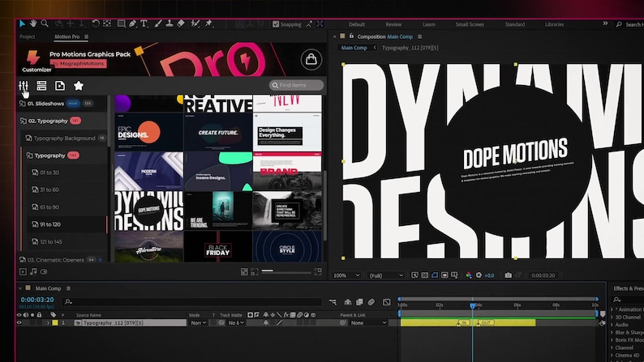Screen dimensions: 644x362
Task: Open the 100% magnification dropdown
Action: pyautogui.click(x=346, y=275)
